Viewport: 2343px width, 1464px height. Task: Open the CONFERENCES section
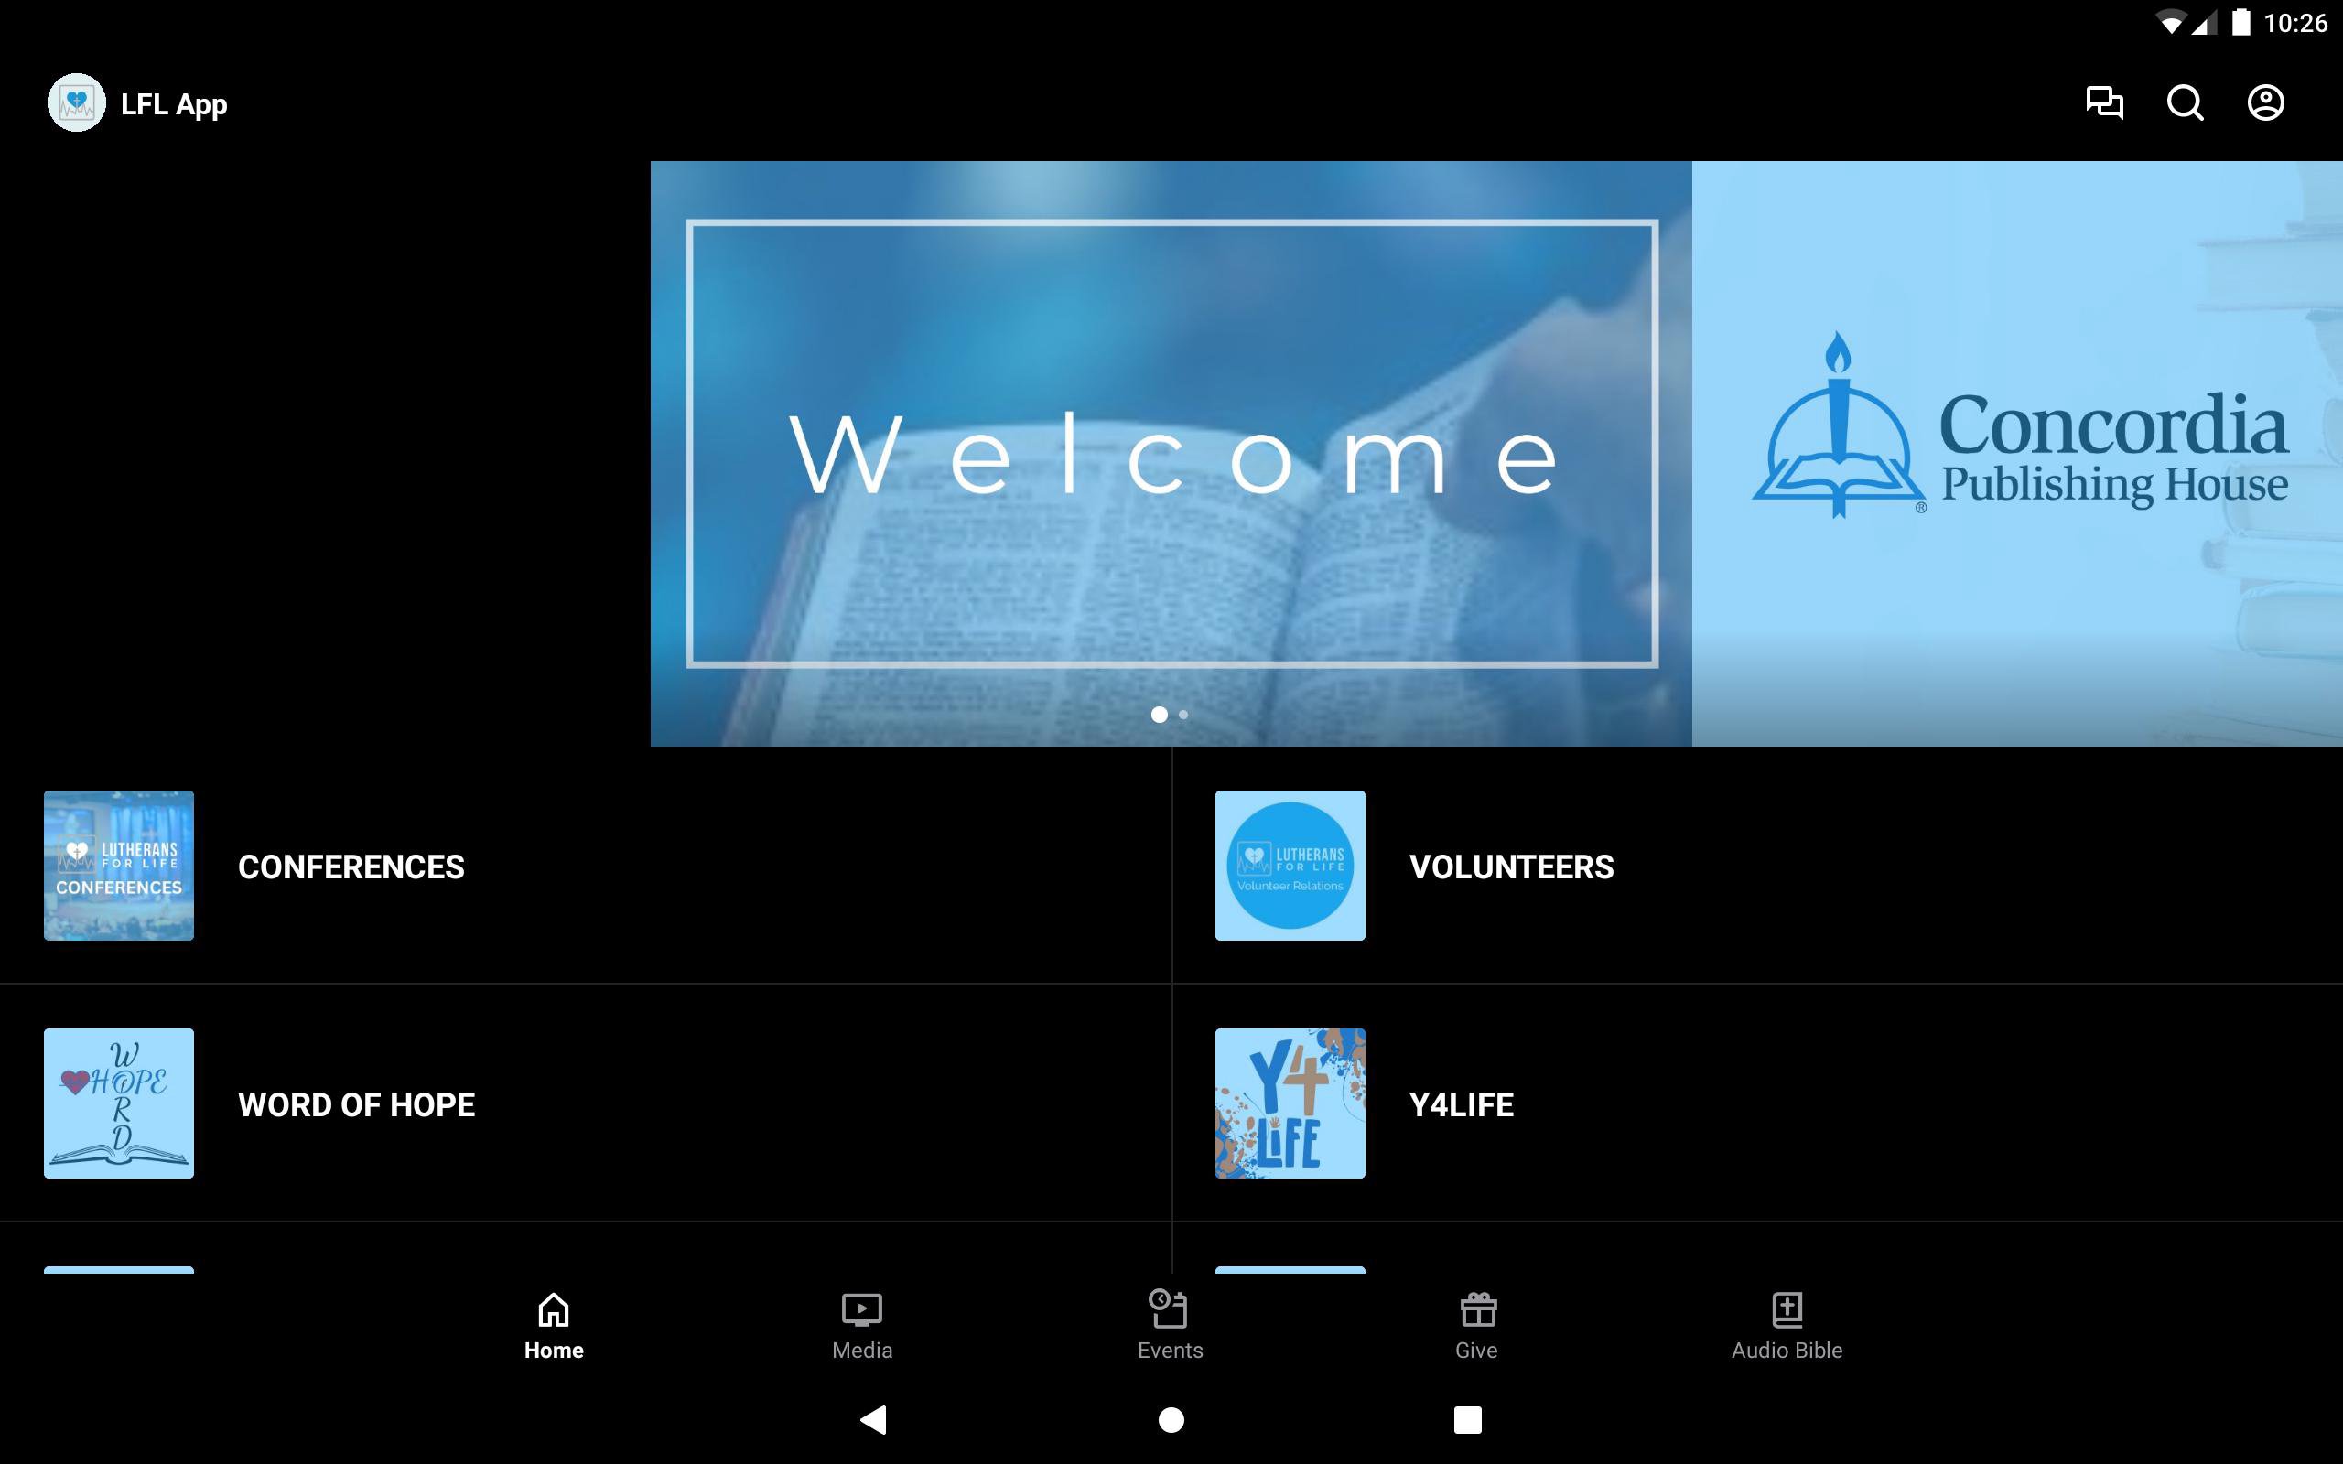click(x=351, y=867)
